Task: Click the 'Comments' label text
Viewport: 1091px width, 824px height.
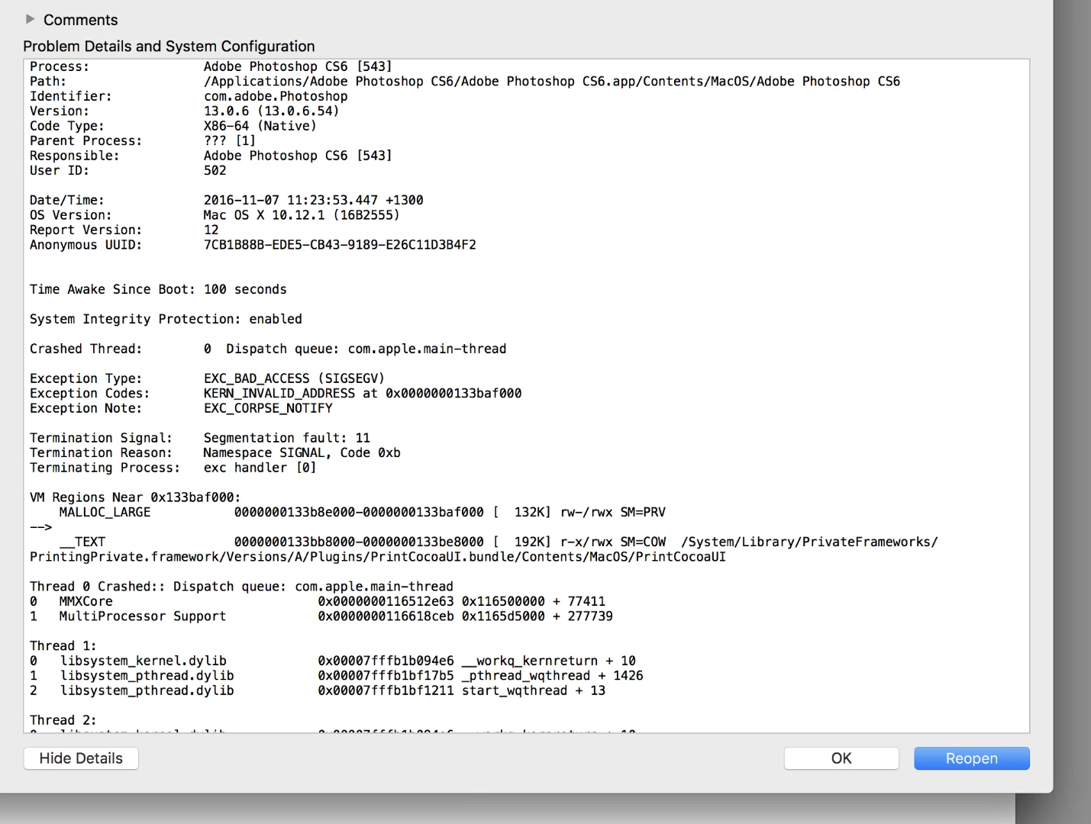Action: pyautogui.click(x=81, y=20)
